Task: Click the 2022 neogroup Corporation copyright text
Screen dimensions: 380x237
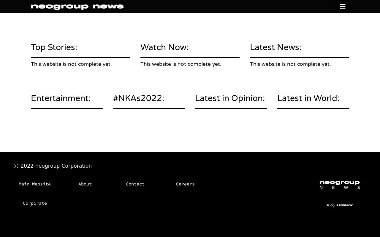Action: click(x=53, y=166)
